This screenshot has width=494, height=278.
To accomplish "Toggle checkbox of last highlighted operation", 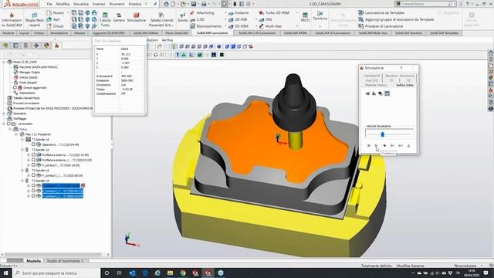I will tap(33, 196).
